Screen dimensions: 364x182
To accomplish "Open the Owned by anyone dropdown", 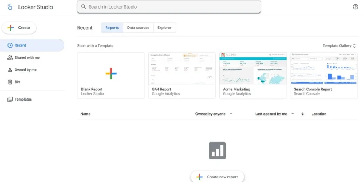I will point(214,114).
